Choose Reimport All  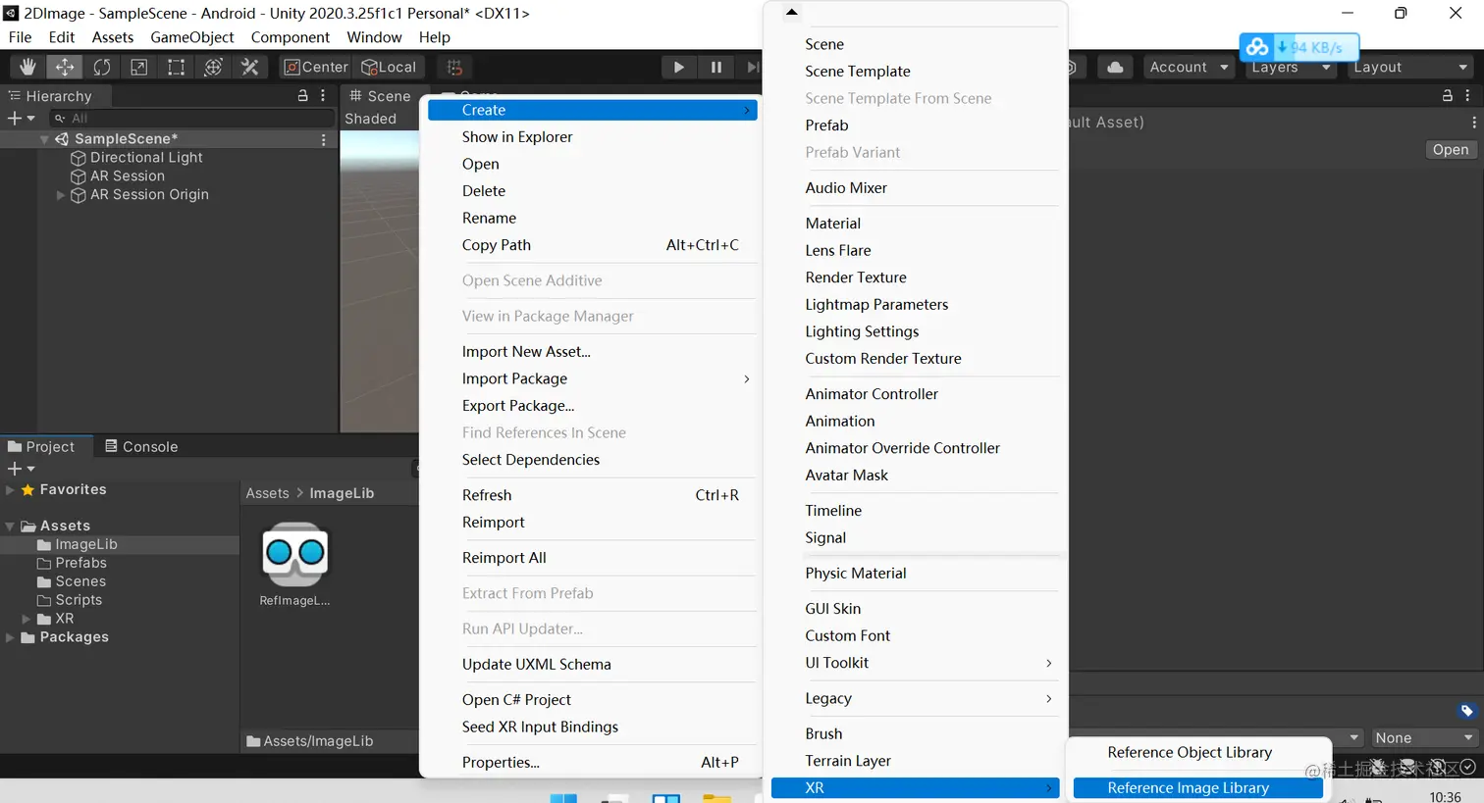click(x=593, y=558)
